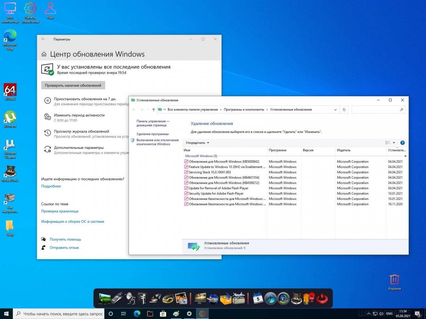426x319 pixels.
Task: Click the TV monitor icon at dock's start
Action: pos(105,298)
